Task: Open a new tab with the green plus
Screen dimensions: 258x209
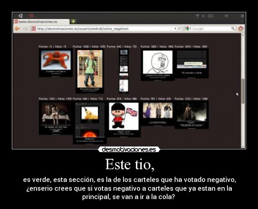Action: 73,21
